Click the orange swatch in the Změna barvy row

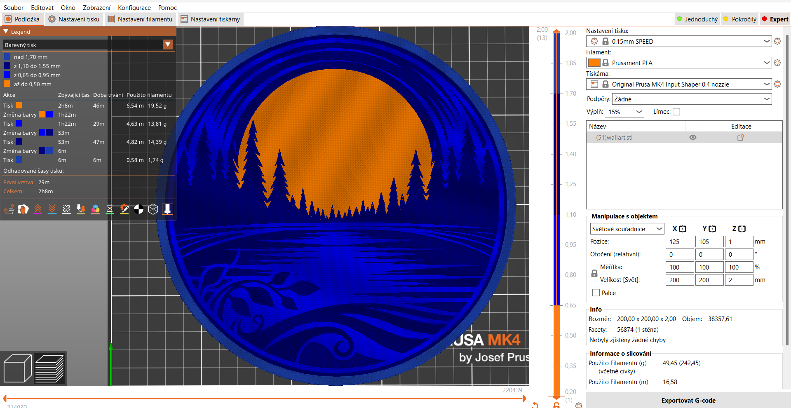tap(42, 115)
